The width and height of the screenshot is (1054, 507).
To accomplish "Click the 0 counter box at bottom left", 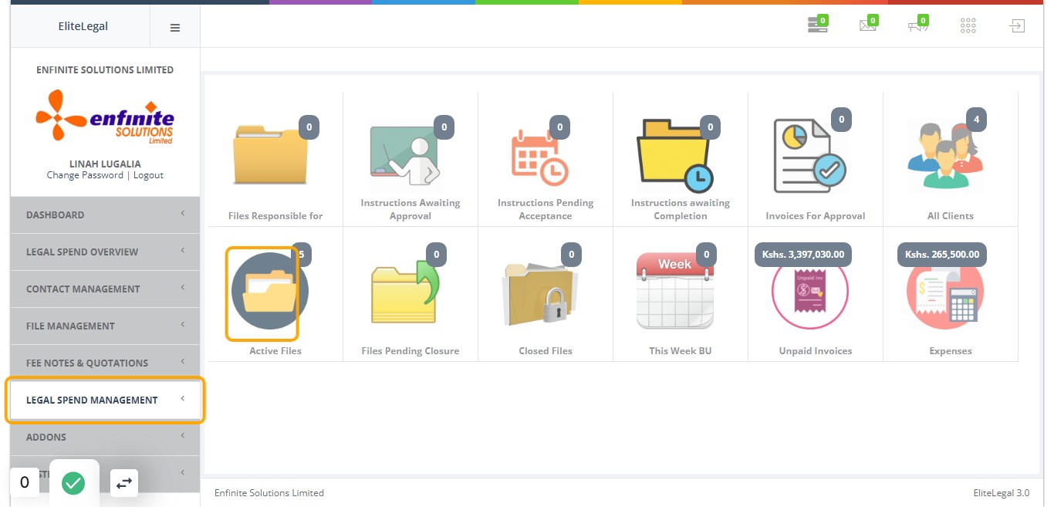I will [x=25, y=482].
